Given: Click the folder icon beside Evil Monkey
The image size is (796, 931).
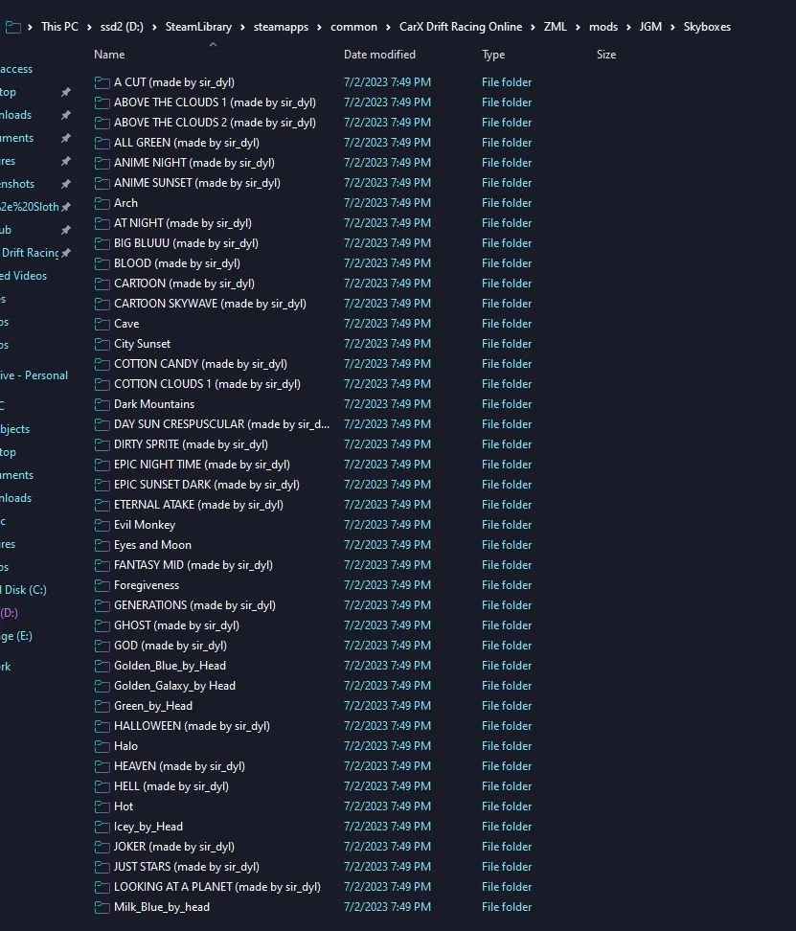Looking at the screenshot, I should 102,525.
